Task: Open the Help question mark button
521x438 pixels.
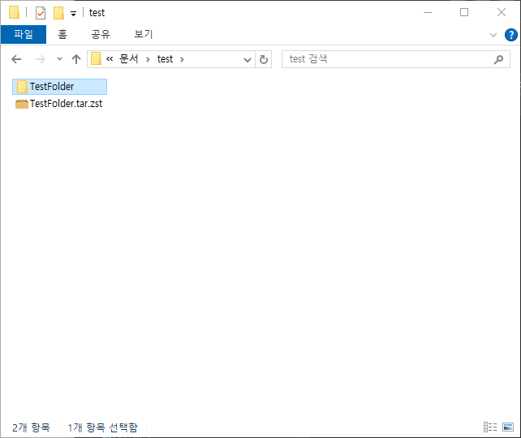Action: (510, 35)
